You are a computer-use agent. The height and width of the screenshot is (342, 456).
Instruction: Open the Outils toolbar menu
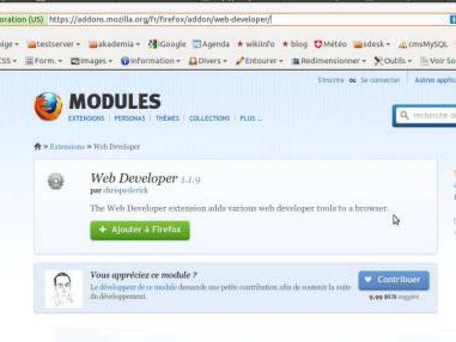(393, 61)
